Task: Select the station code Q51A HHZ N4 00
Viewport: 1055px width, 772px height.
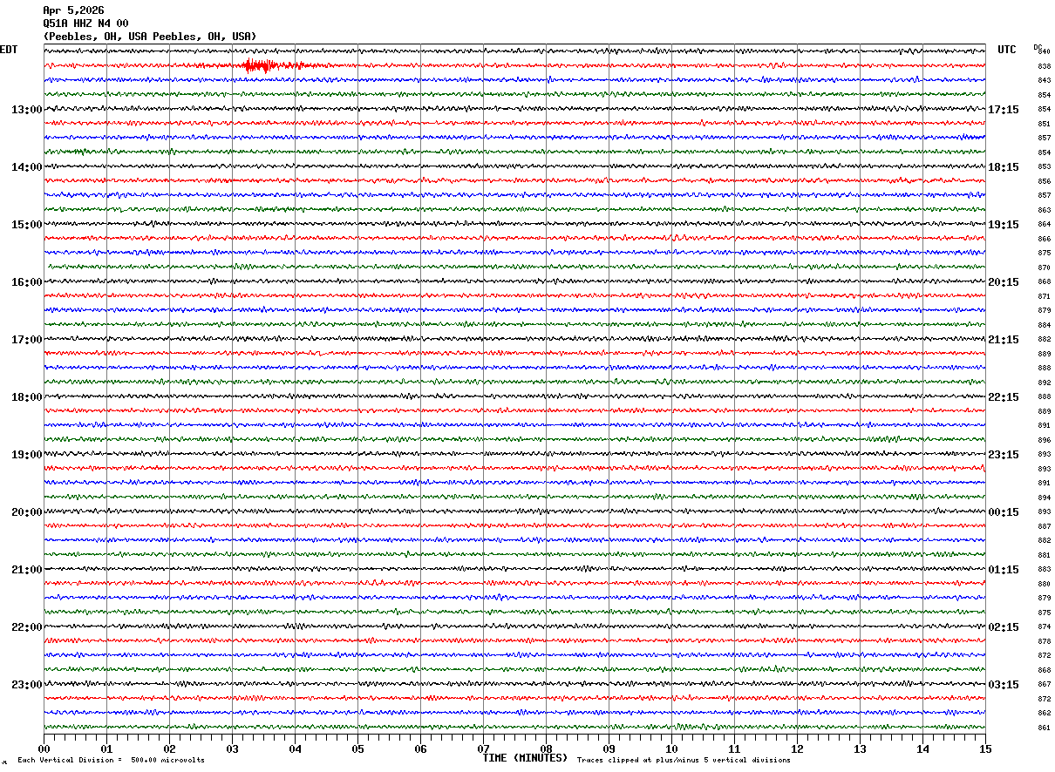Action: tap(85, 24)
